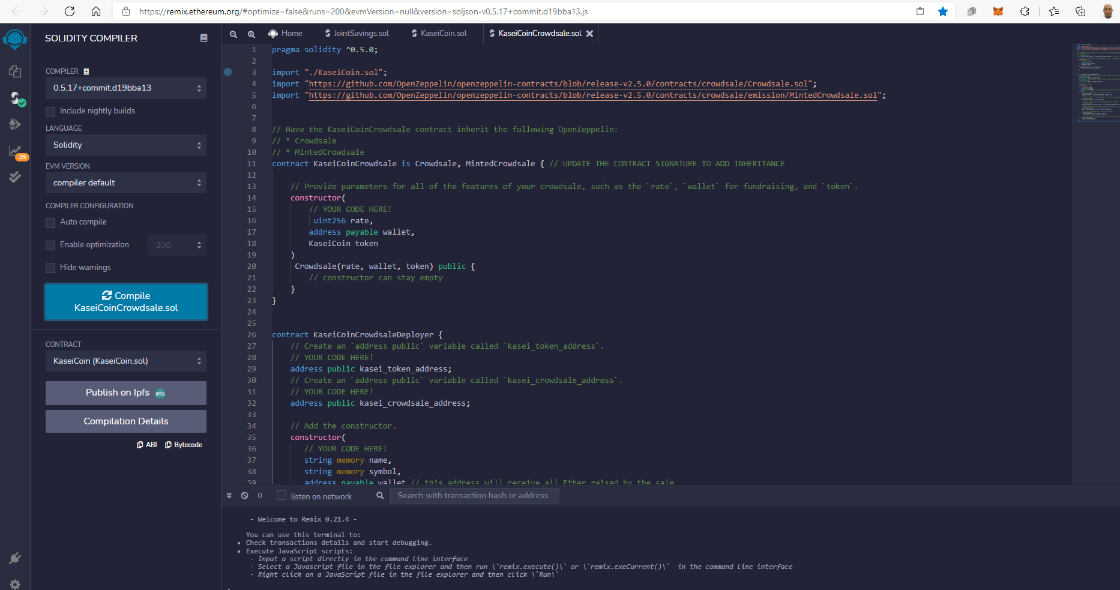Click the transaction hash search field
Screen dimensions: 1120x590
click(x=474, y=496)
